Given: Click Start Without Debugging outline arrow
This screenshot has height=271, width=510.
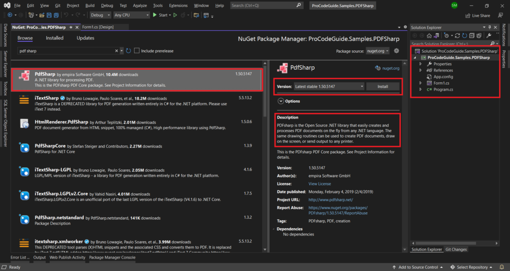Looking at the screenshot, I should [x=175, y=15].
